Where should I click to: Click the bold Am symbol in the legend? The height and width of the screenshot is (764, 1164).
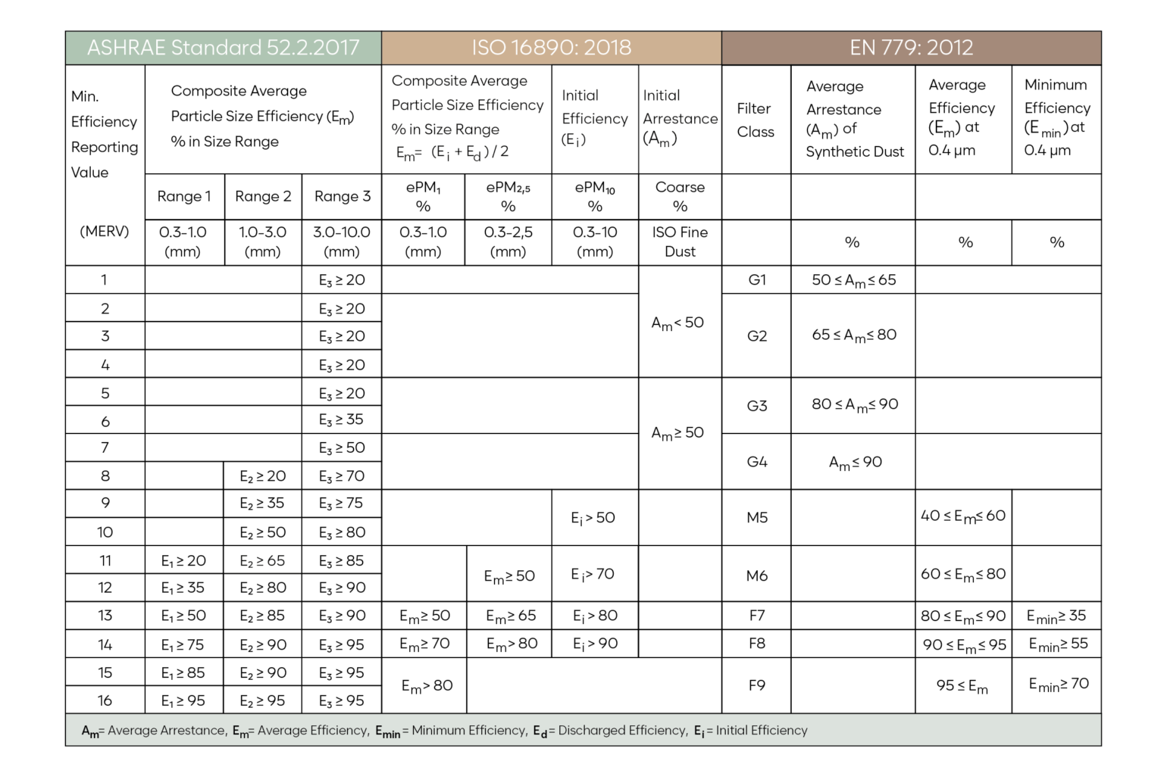(89, 731)
